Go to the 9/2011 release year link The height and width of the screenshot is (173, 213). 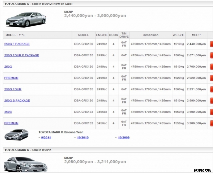(x=46, y=137)
